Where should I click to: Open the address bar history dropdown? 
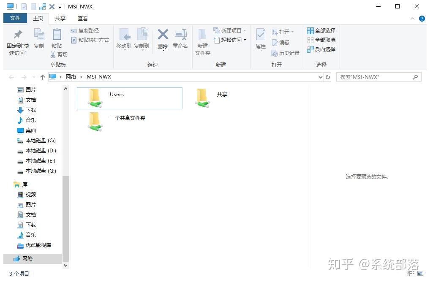[x=320, y=77]
